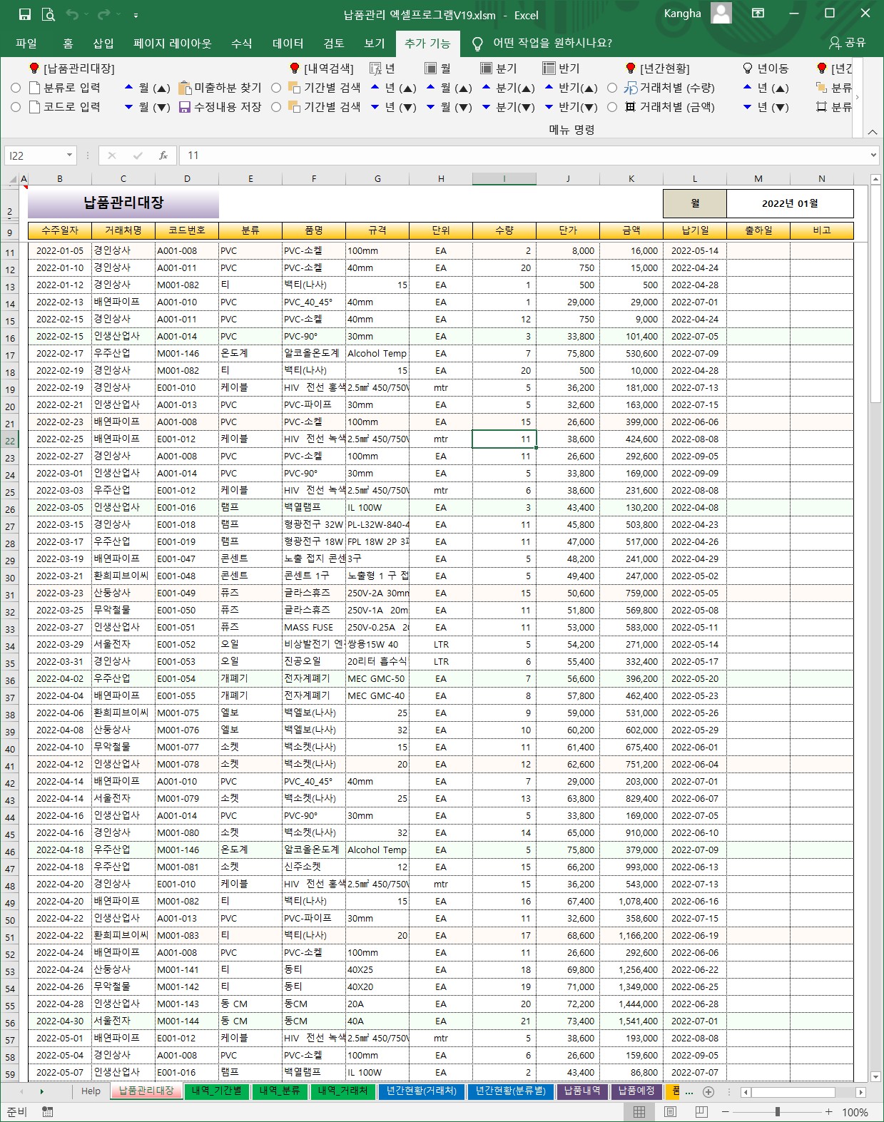Switch to Page Layout view icon
This screenshot has width=884, height=1122.
[x=671, y=1112]
